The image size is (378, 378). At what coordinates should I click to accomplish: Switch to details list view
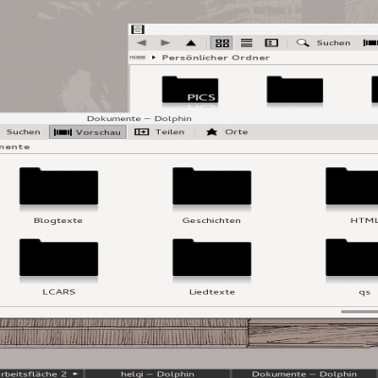tap(247, 43)
